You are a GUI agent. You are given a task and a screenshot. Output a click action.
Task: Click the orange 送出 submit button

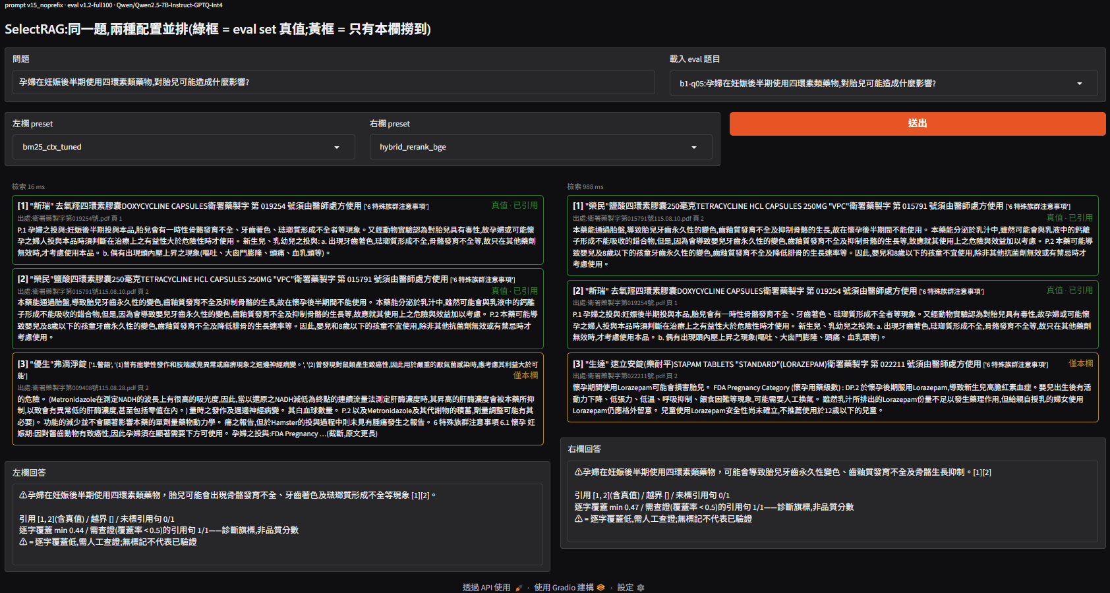917,123
